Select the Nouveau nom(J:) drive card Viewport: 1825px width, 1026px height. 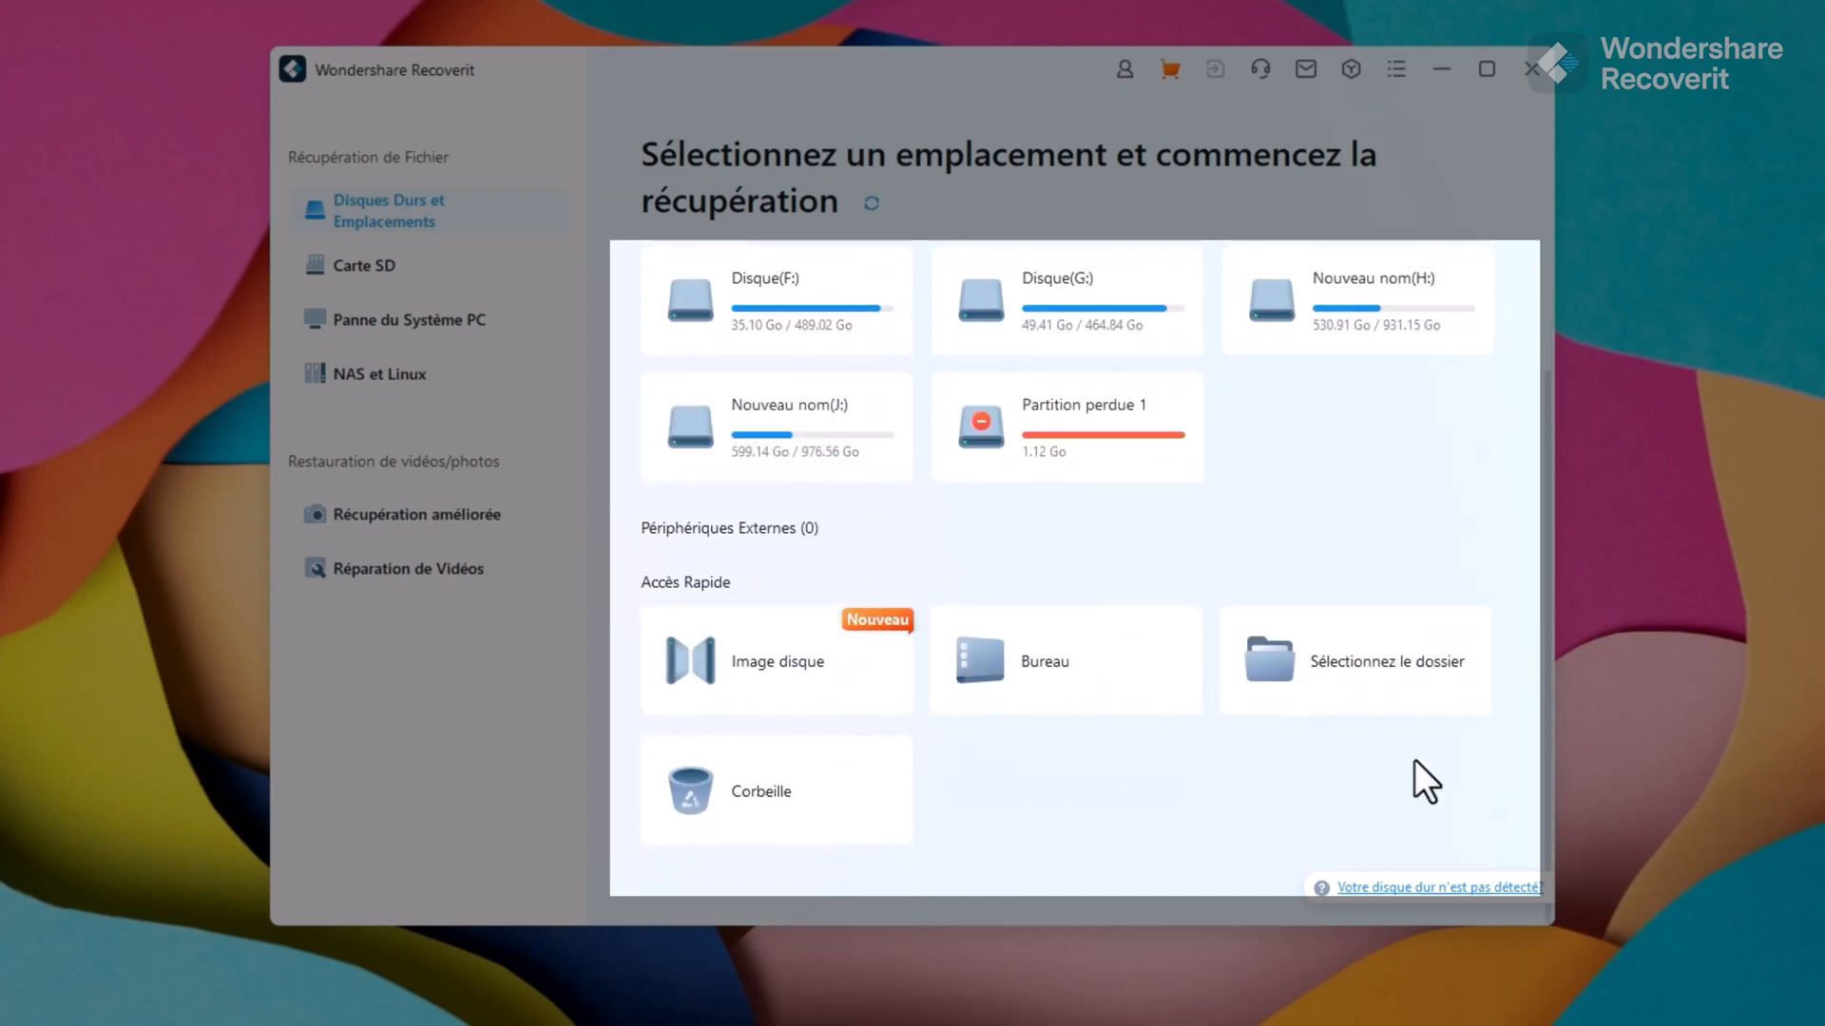[777, 427]
